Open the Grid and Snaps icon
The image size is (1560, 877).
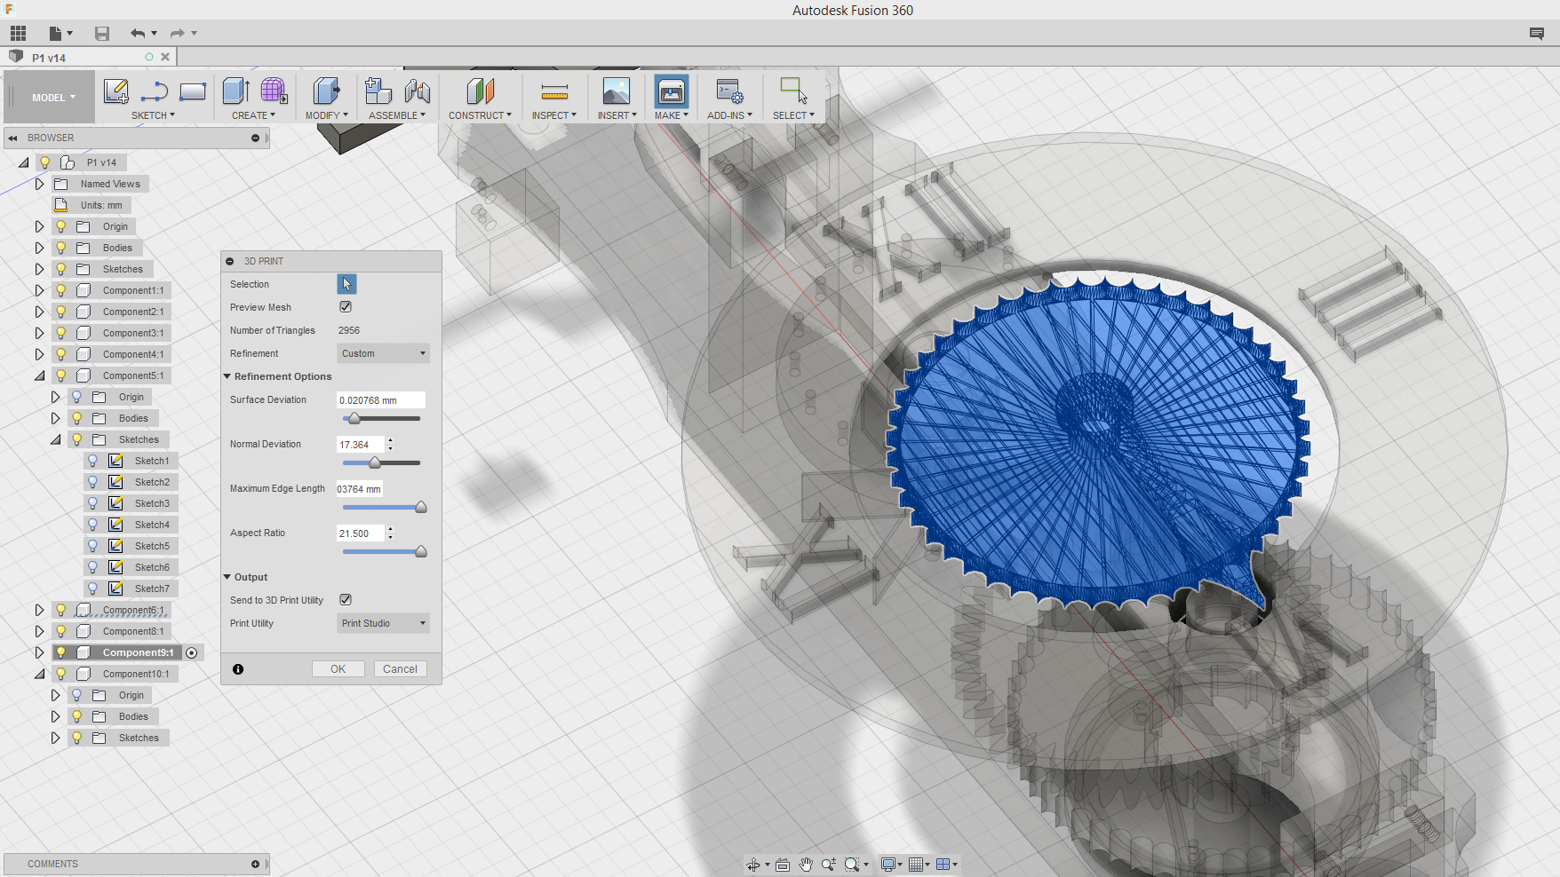pyautogui.click(x=916, y=865)
